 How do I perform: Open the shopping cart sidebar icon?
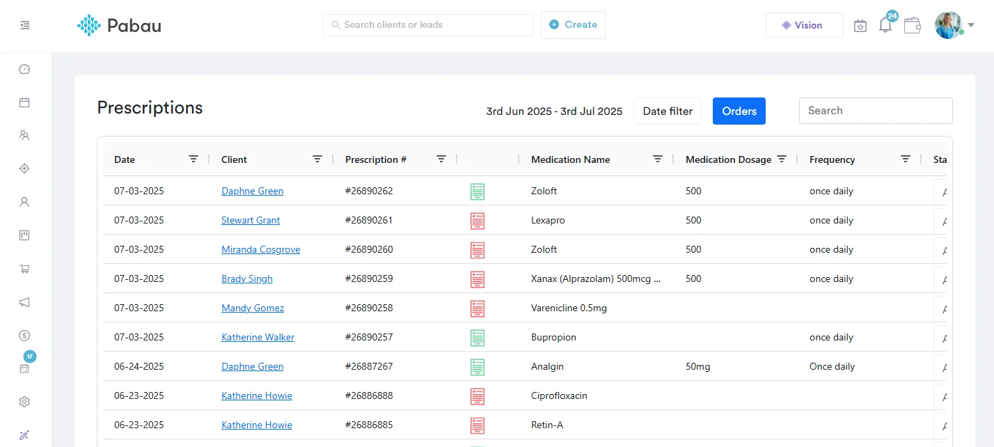(24, 269)
